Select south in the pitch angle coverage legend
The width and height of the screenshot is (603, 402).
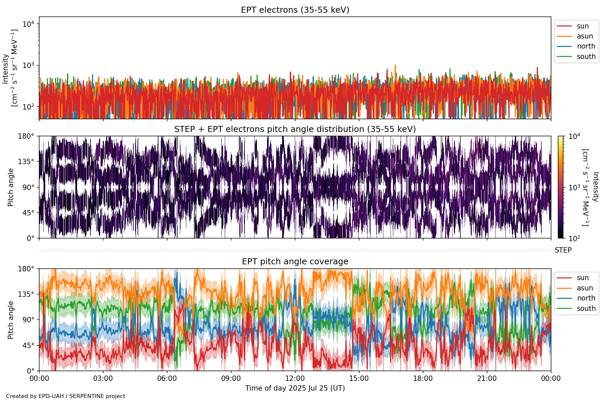coord(586,309)
